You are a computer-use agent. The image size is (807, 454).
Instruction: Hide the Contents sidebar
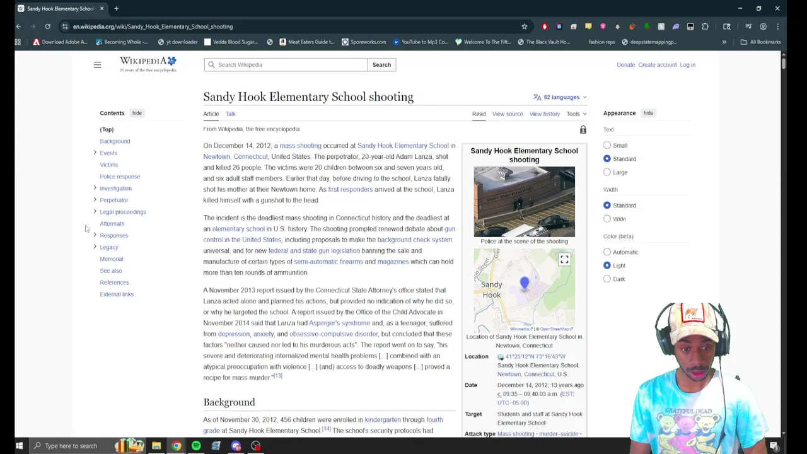(x=137, y=113)
